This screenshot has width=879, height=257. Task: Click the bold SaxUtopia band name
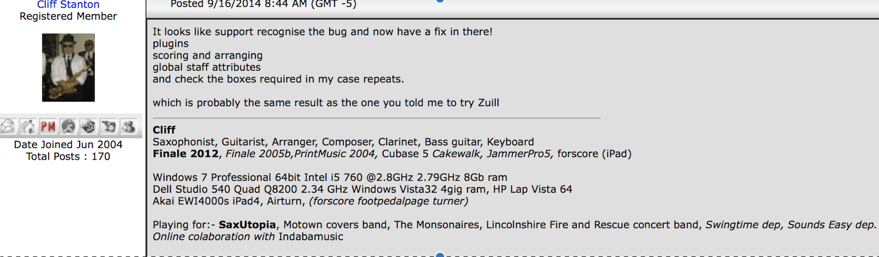point(247,225)
